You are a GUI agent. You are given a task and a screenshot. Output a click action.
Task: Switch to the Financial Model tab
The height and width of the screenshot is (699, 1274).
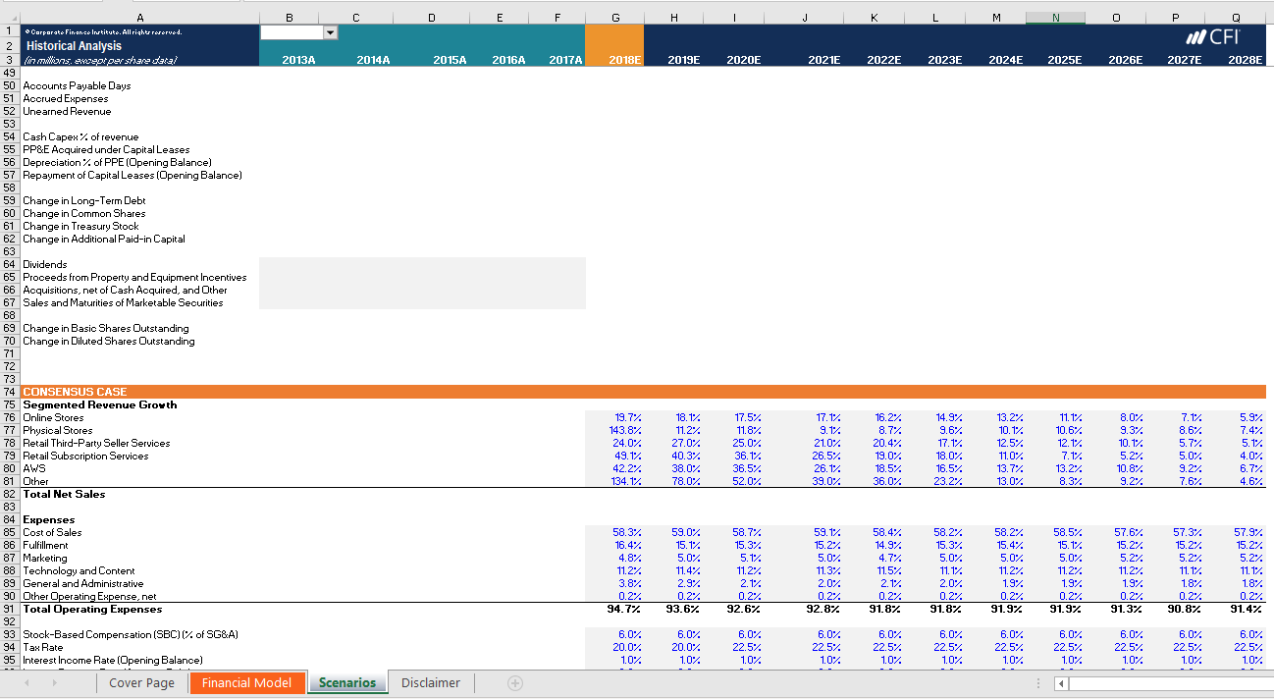click(246, 682)
